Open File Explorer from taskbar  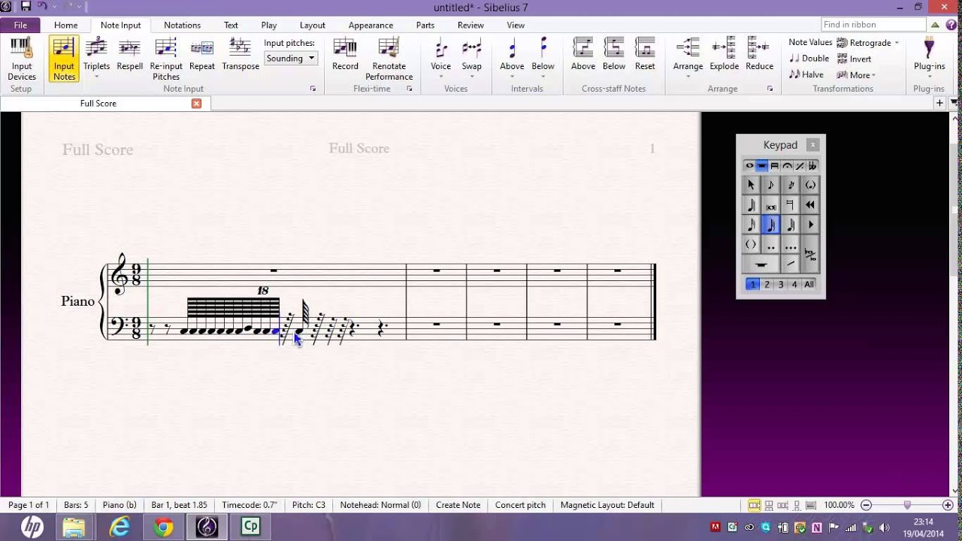pos(74,527)
